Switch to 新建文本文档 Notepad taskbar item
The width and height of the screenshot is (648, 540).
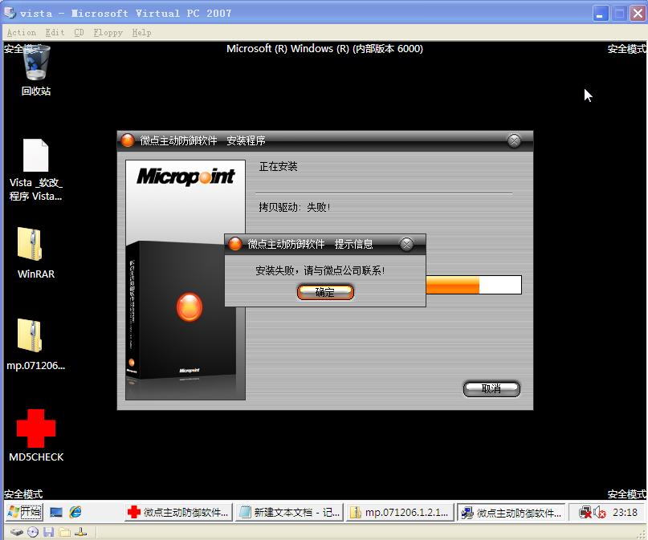[290, 513]
